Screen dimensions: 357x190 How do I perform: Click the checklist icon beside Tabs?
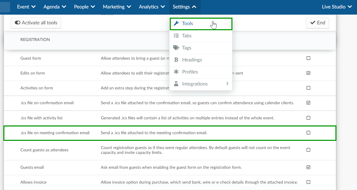coord(176,36)
